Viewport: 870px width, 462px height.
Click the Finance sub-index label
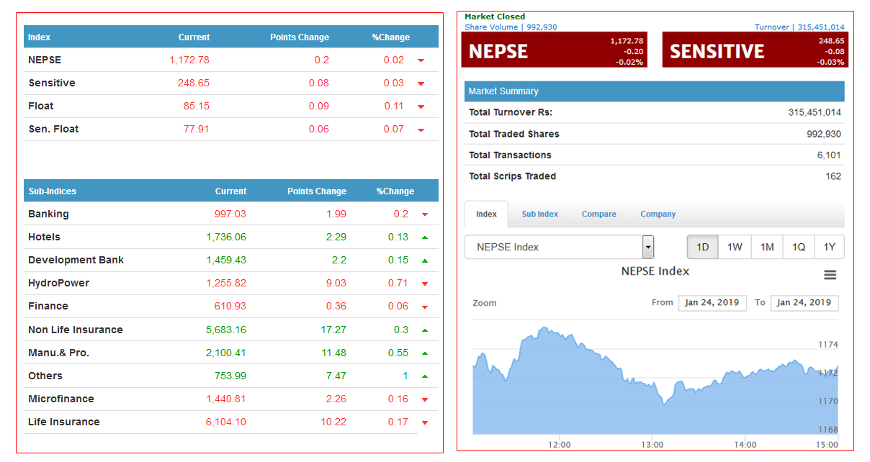48,306
